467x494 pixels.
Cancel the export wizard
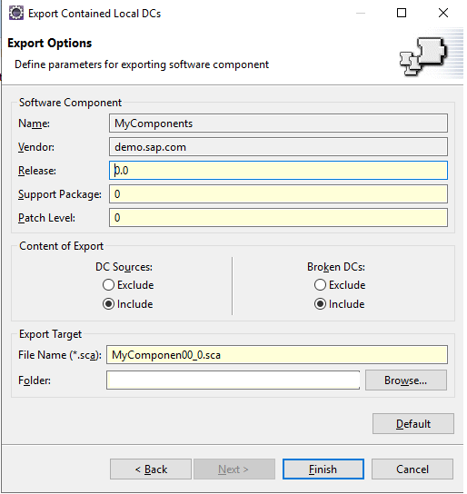point(412,469)
